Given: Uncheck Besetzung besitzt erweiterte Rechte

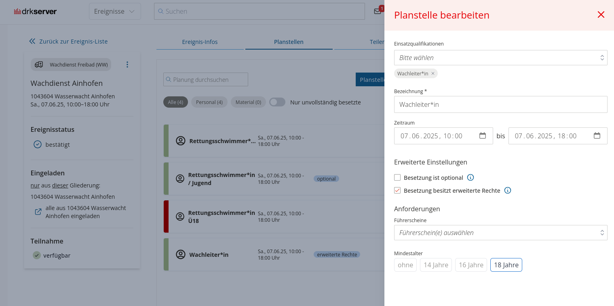Looking at the screenshot, I should click(397, 190).
